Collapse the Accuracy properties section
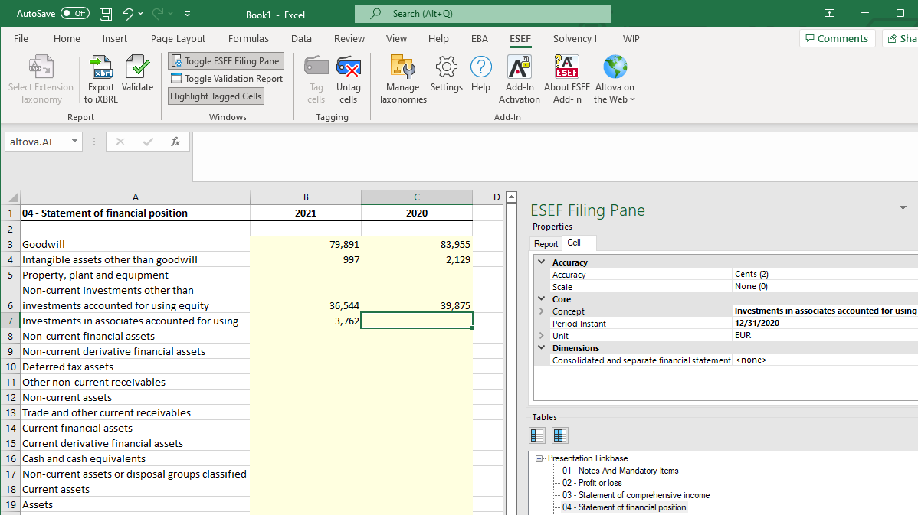Viewport: 918px width, 515px height. [542, 262]
